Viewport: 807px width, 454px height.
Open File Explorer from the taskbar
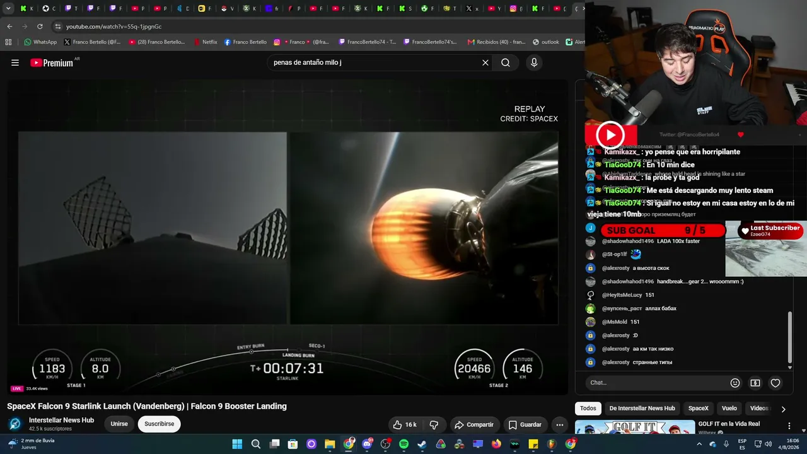tap(330, 444)
